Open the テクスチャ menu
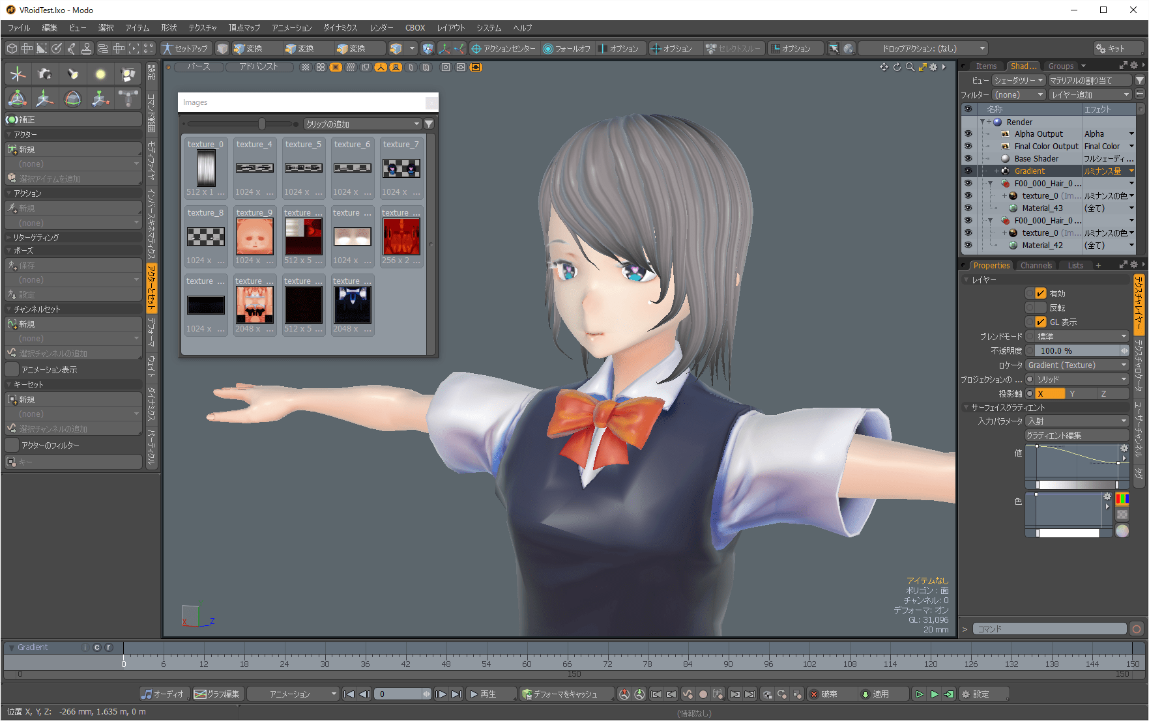This screenshot has height=721, width=1149. click(203, 27)
